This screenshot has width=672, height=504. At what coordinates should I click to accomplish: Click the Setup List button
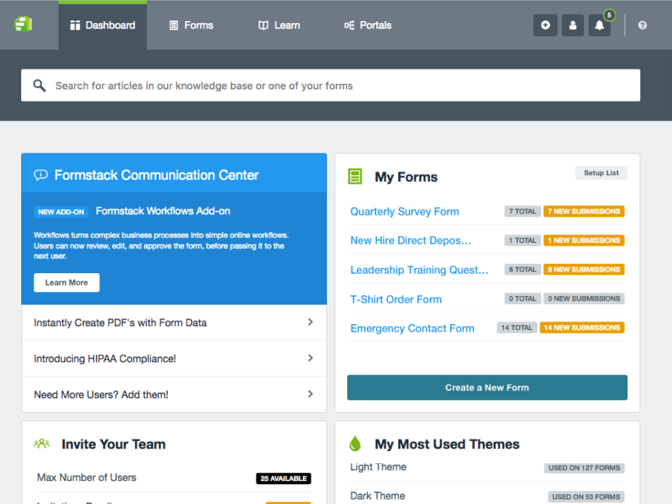(601, 173)
